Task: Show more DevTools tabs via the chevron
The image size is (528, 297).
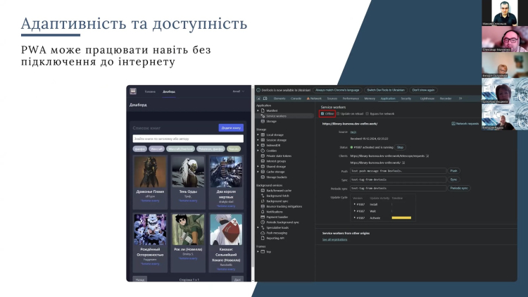Action: (x=460, y=99)
